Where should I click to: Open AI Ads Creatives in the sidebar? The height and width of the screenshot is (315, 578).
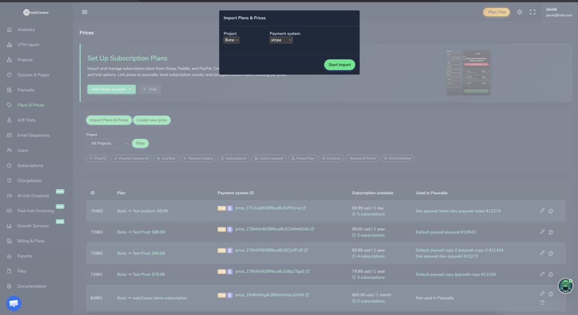click(x=33, y=195)
